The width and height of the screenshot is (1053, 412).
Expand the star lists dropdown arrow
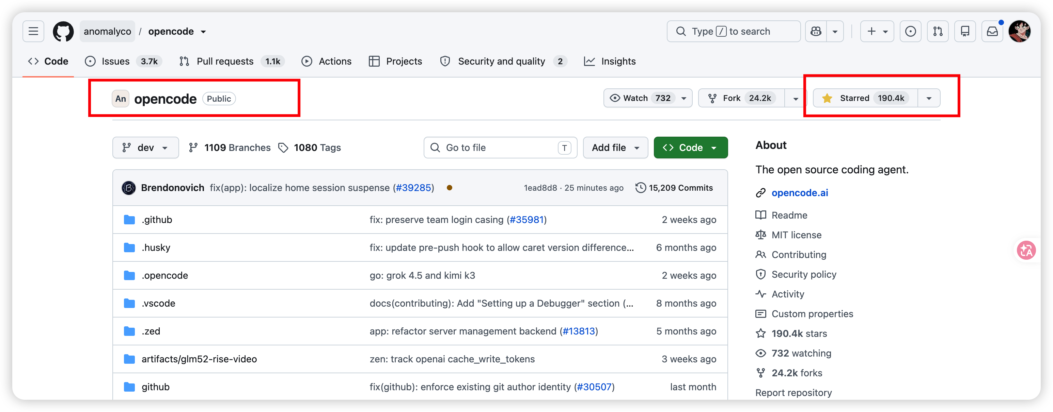click(929, 98)
